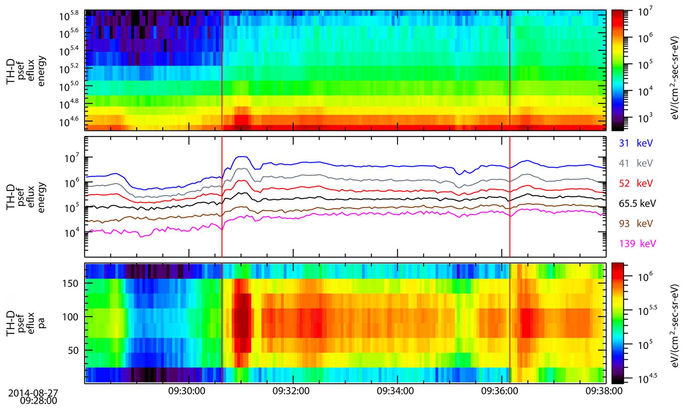Click the 09:36:00 time axis label
Image resolution: width=685 pixels, height=410 pixels.
click(x=499, y=391)
